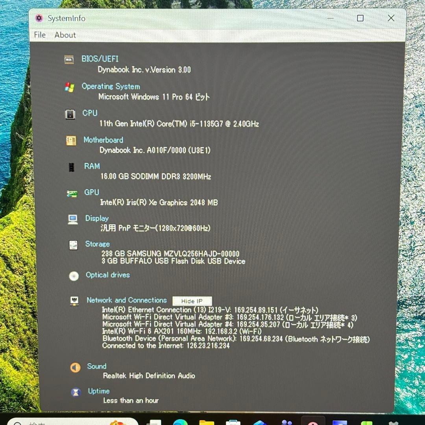
Task: Click the RAM memory stick icon
Action: pos(72,167)
